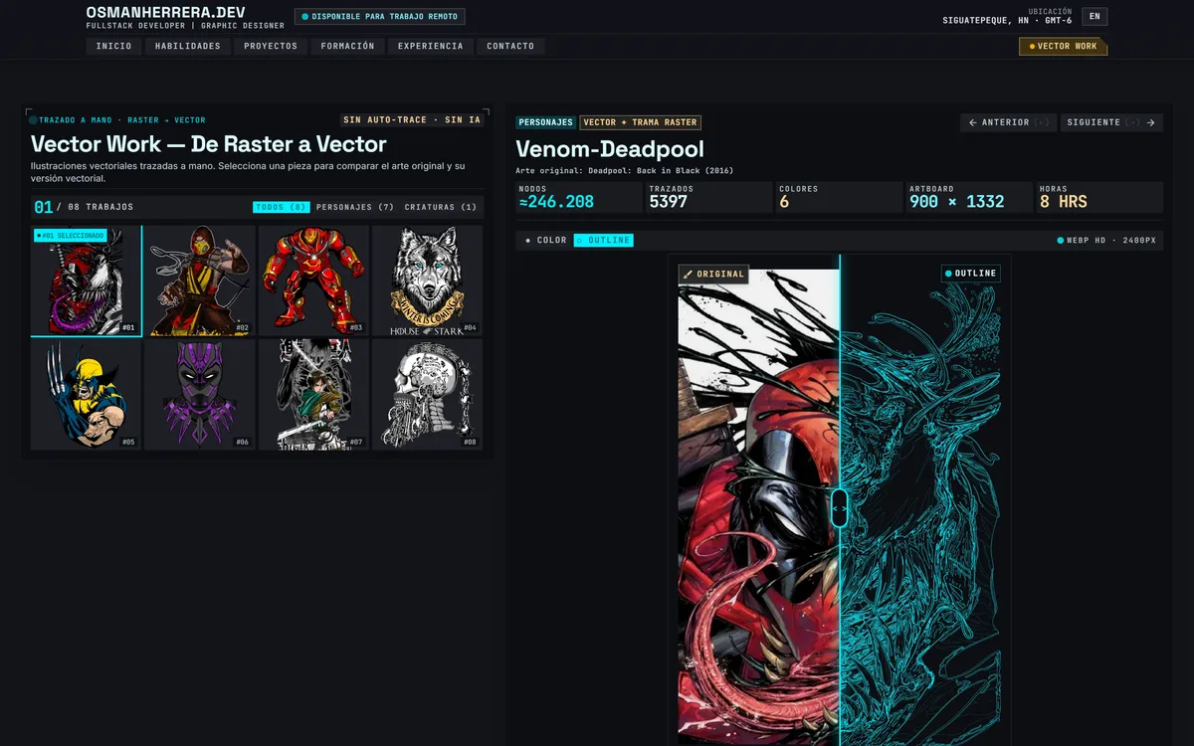Choose the #03 red Hulkbuster armor thumbnail
Viewport: 1194px width, 746px height.
313,280
